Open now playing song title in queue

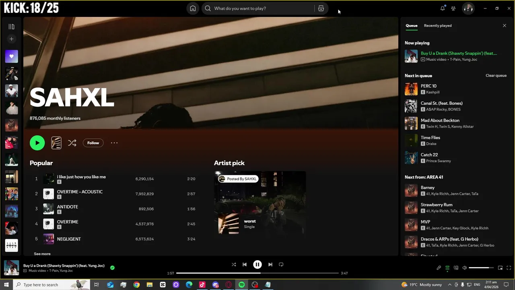459,53
